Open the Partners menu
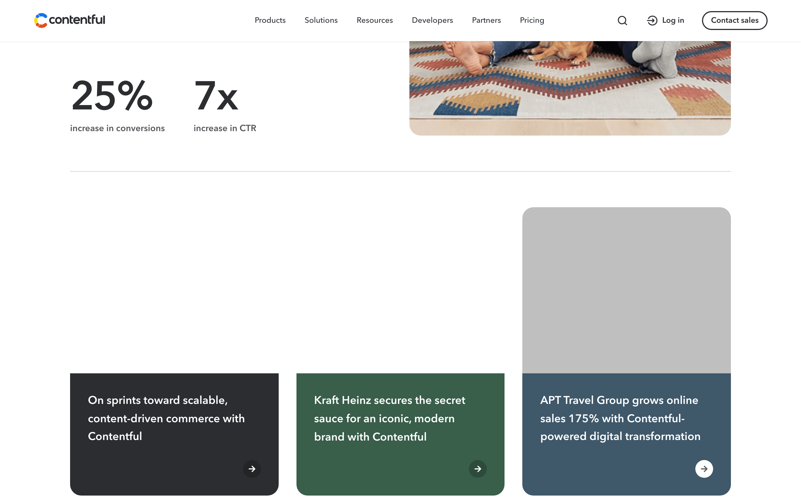 (486, 20)
